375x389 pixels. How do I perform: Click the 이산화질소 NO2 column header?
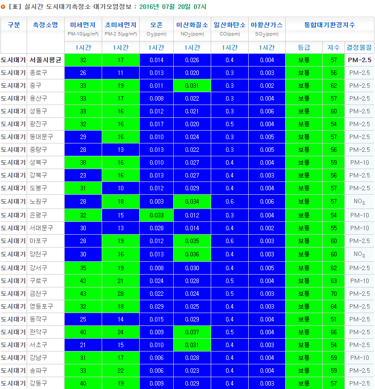192,29
